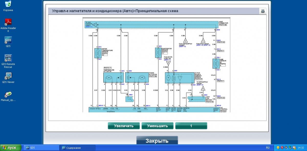Open PHOTO 43 next to EM31 pin 11
The image size is (307, 151).
click(221, 42)
